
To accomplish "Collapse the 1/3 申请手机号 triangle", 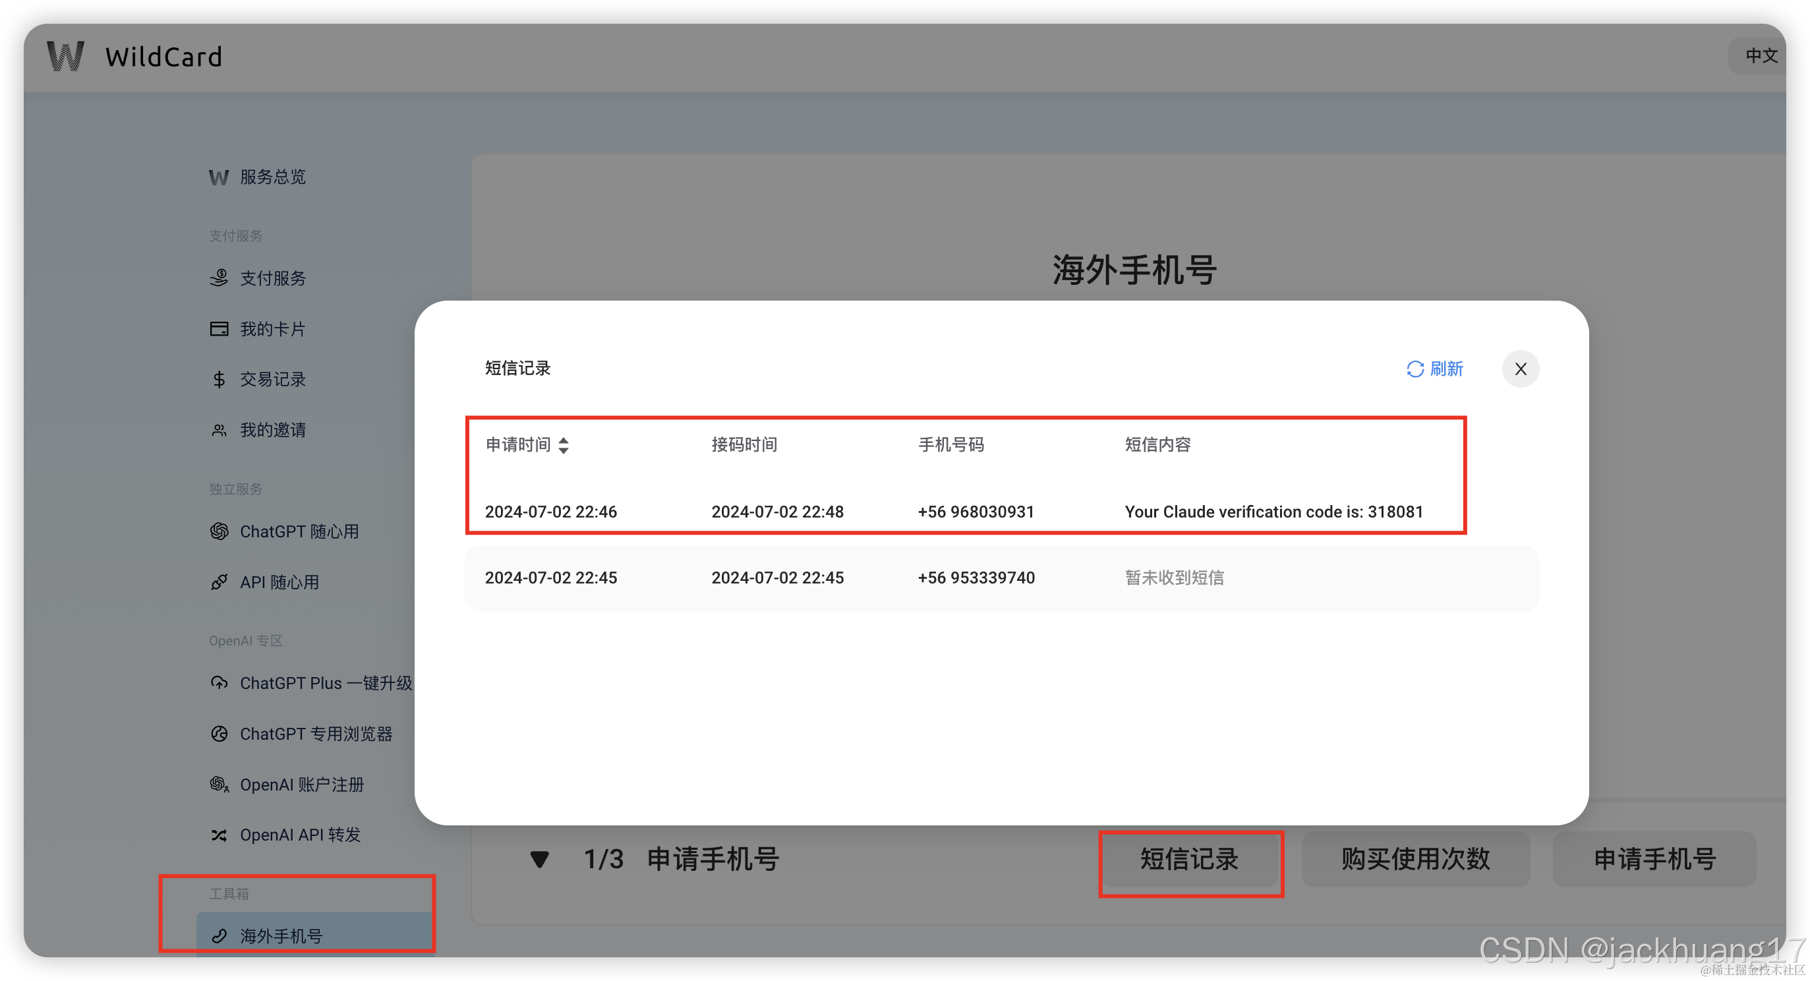I will pos(539,859).
